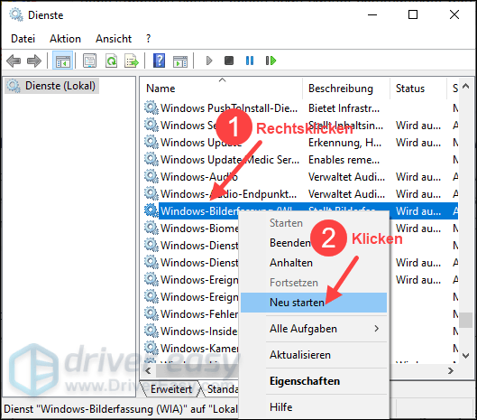
Task: Click the Export list toolbar icon
Action: coord(132,61)
